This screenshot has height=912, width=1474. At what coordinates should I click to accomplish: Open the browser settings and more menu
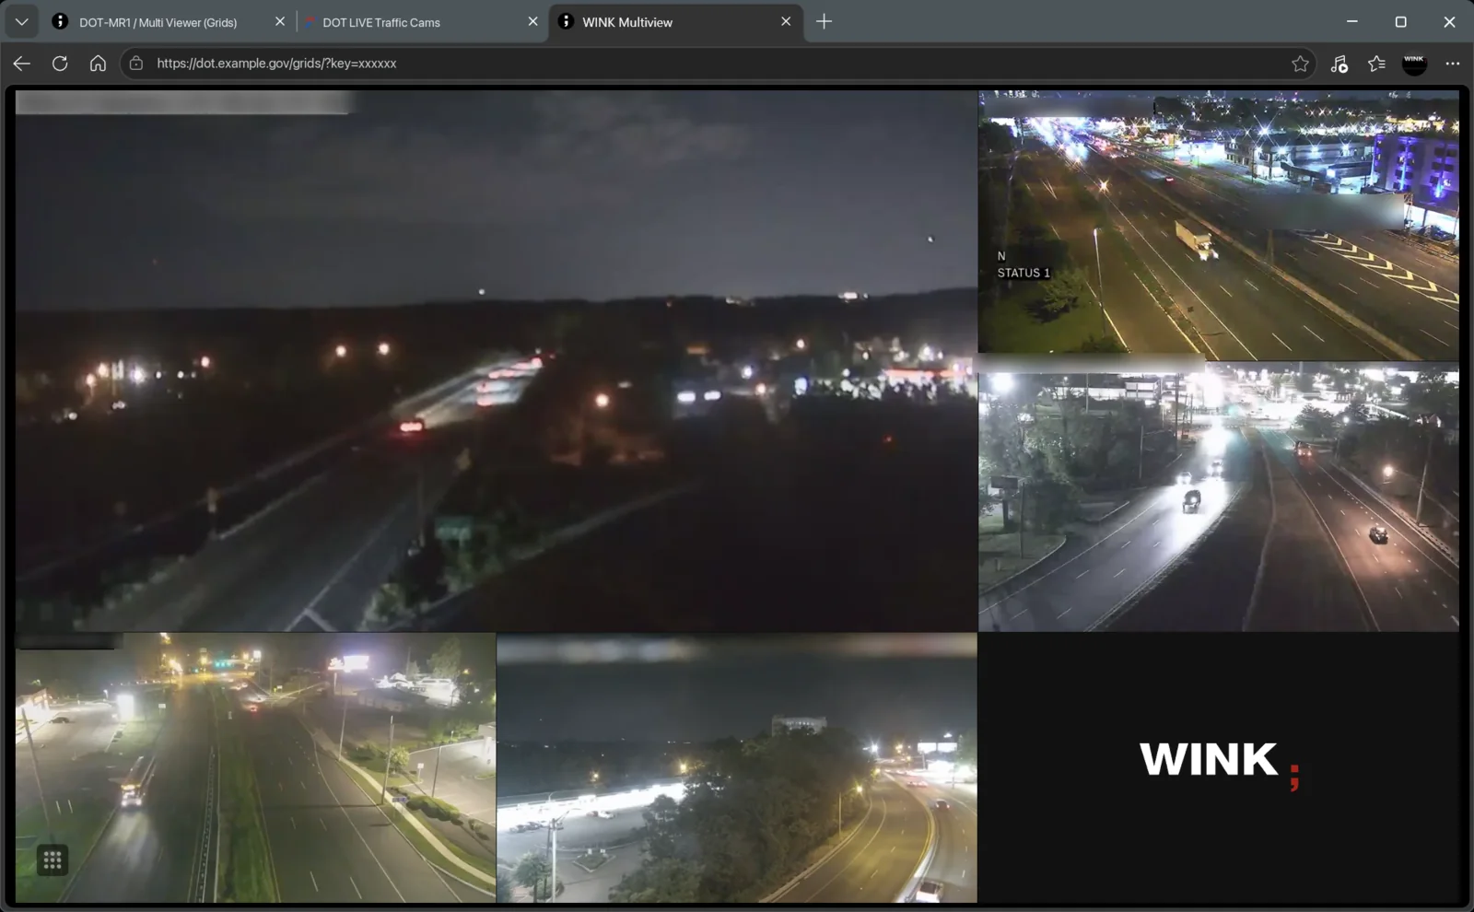click(x=1453, y=64)
